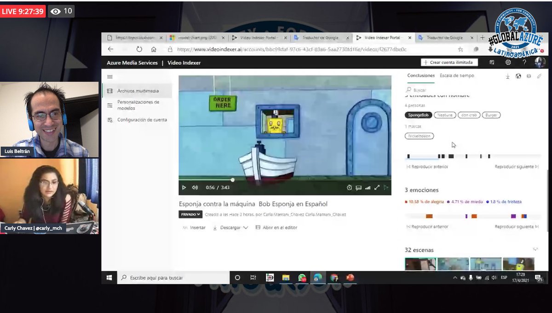This screenshot has width=552, height=313.
Task: Click Reproducir siguiente under named entities
Action: coord(517,167)
